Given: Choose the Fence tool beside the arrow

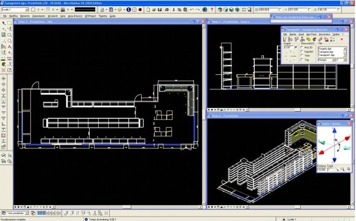Looking at the screenshot, I should point(10,23).
